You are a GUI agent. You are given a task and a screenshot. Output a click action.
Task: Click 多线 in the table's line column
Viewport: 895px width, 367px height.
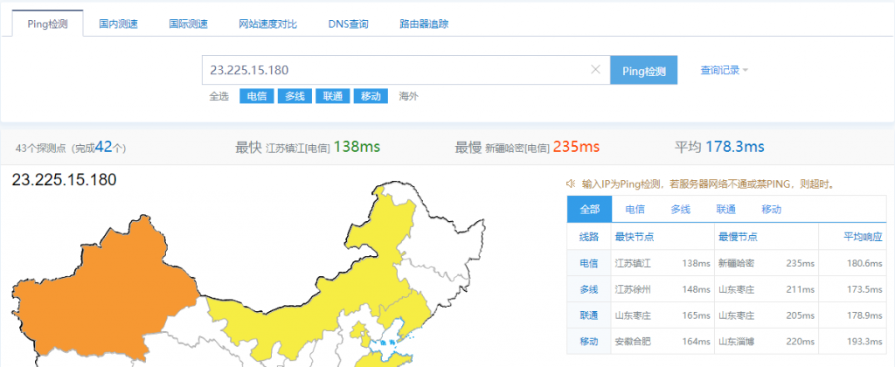(x=589, y=289)
